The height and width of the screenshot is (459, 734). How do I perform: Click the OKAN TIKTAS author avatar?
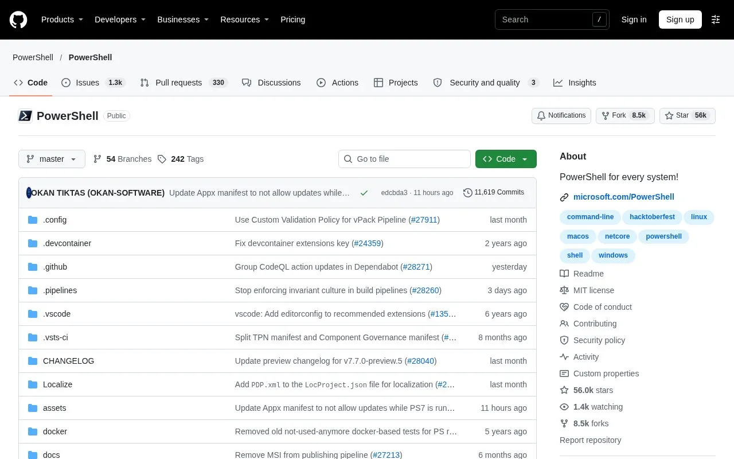pos(29,193)
